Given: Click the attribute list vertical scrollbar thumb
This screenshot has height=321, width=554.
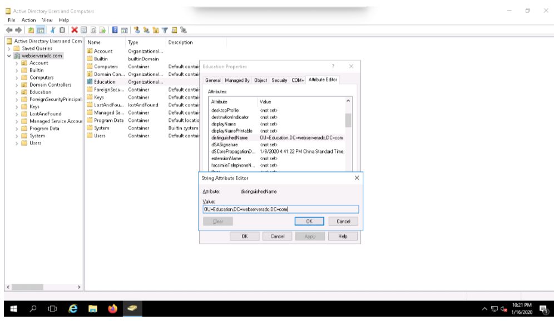Looking at the screenshot, I should 348,120.
